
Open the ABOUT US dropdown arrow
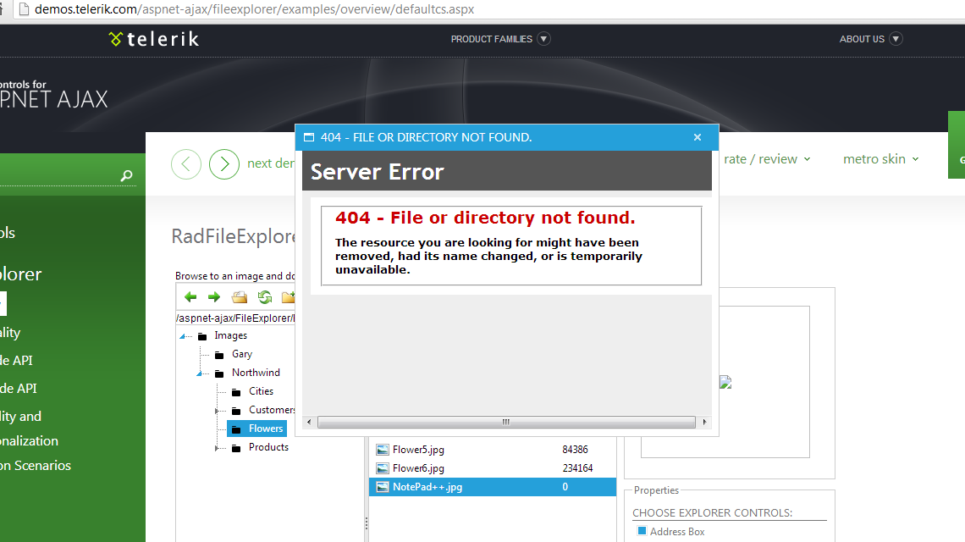pyautogui.click(x=896, y=39)
